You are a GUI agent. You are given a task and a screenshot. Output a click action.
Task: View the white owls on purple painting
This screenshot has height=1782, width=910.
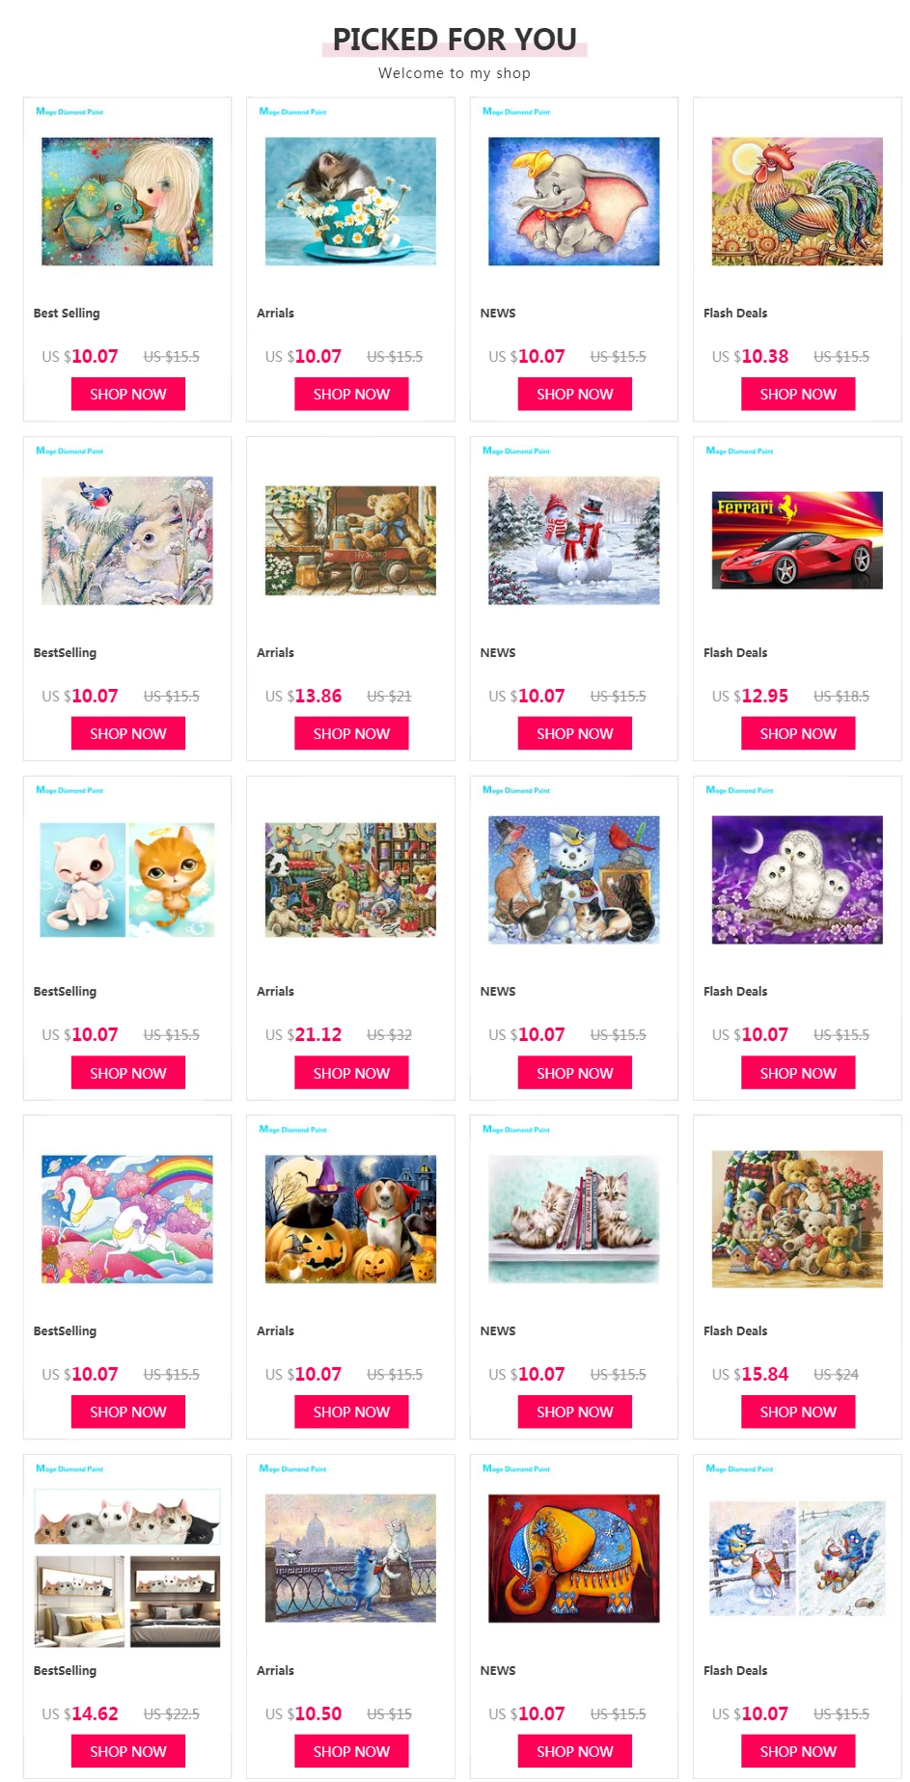click(x=797, y=880)
